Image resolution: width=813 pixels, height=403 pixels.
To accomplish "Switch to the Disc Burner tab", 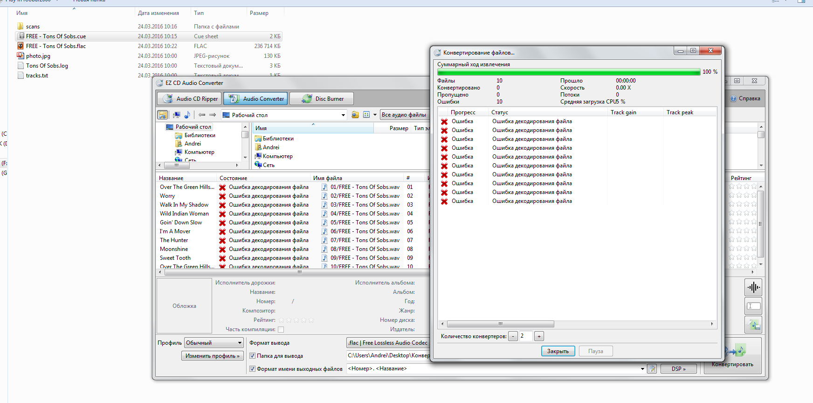I will (x=322, y=98).
